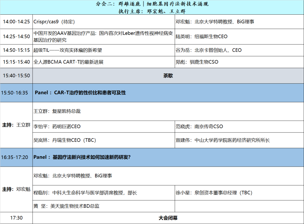Select speaker "陆英明：纽福斯生物CEO"
This screenshot has height=224, width=304.
pyautogui.click(x=202, y=36)
